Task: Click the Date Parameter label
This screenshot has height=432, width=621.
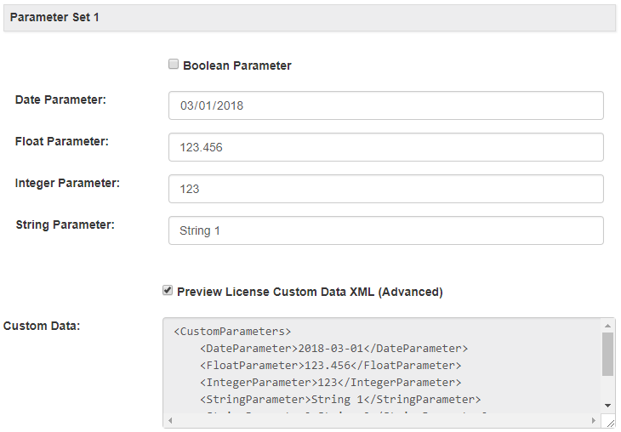Action: (60, 100)
